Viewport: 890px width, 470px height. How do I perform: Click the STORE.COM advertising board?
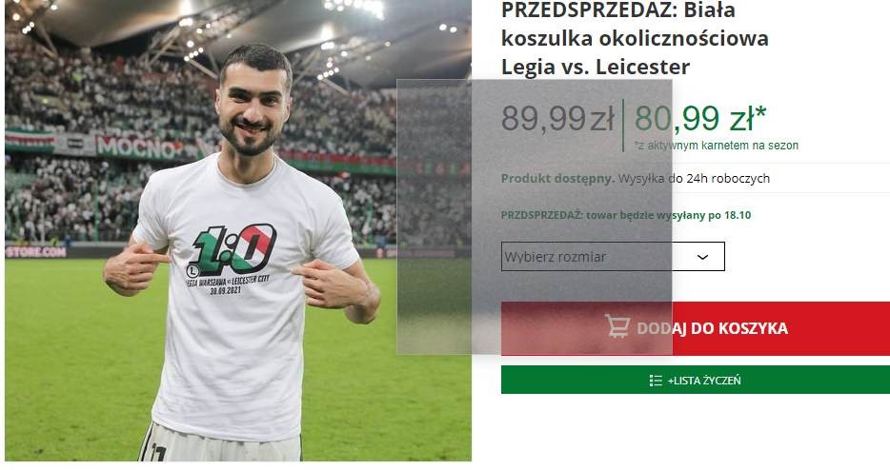click(x=36, y=251)
